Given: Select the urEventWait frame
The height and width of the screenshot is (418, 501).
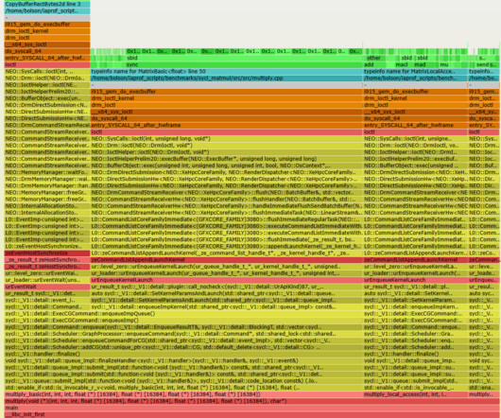Looking at the screenshot, I should 47,287.
